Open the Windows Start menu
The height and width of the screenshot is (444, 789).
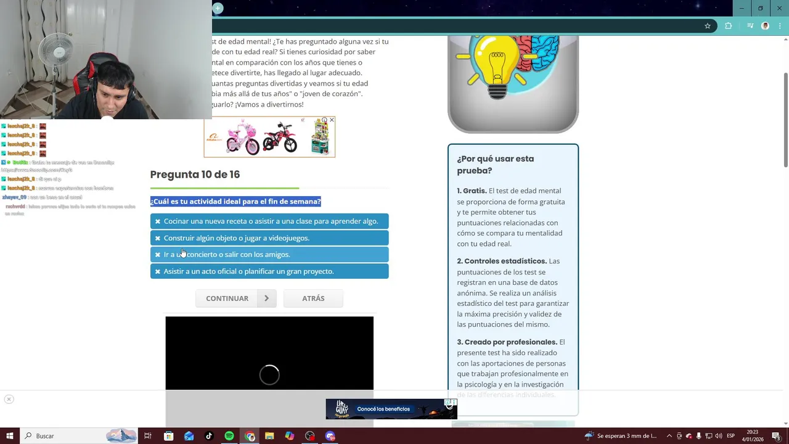tap(10, 436)
